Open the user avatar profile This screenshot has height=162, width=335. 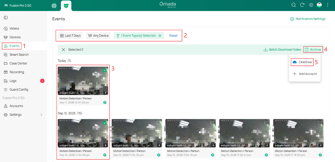click(x=319, y=5)
